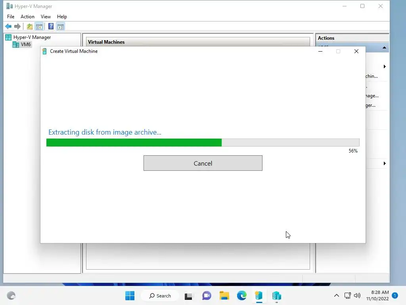This screenshot has height=305, width=406.
Task: Click the Back arrow toolbar icon
Action: 8,26
